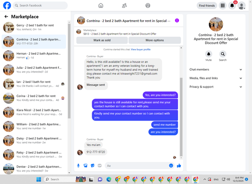Open Denise conversation in list

pos(34,168)
